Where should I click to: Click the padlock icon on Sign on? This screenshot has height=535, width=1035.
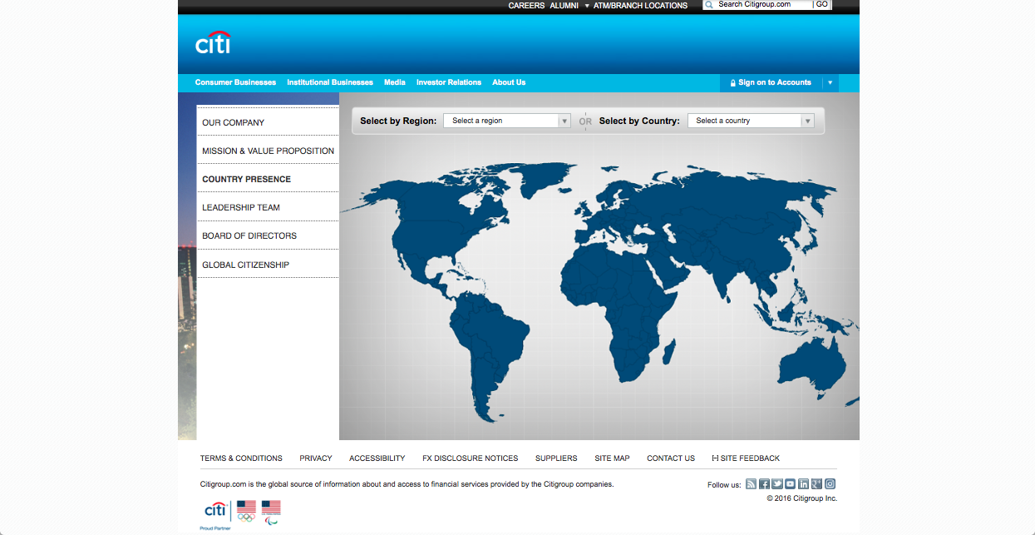click(x=732, y=83)
